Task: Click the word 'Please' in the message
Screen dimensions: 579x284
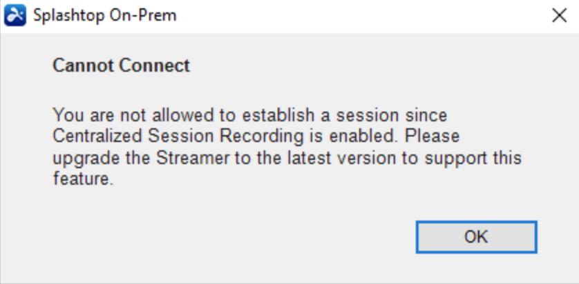Action: point(432,136)
